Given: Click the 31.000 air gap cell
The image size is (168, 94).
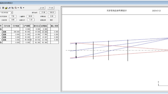Looking at the screenshot, I should pyautogui.click(x=27, y=34).
